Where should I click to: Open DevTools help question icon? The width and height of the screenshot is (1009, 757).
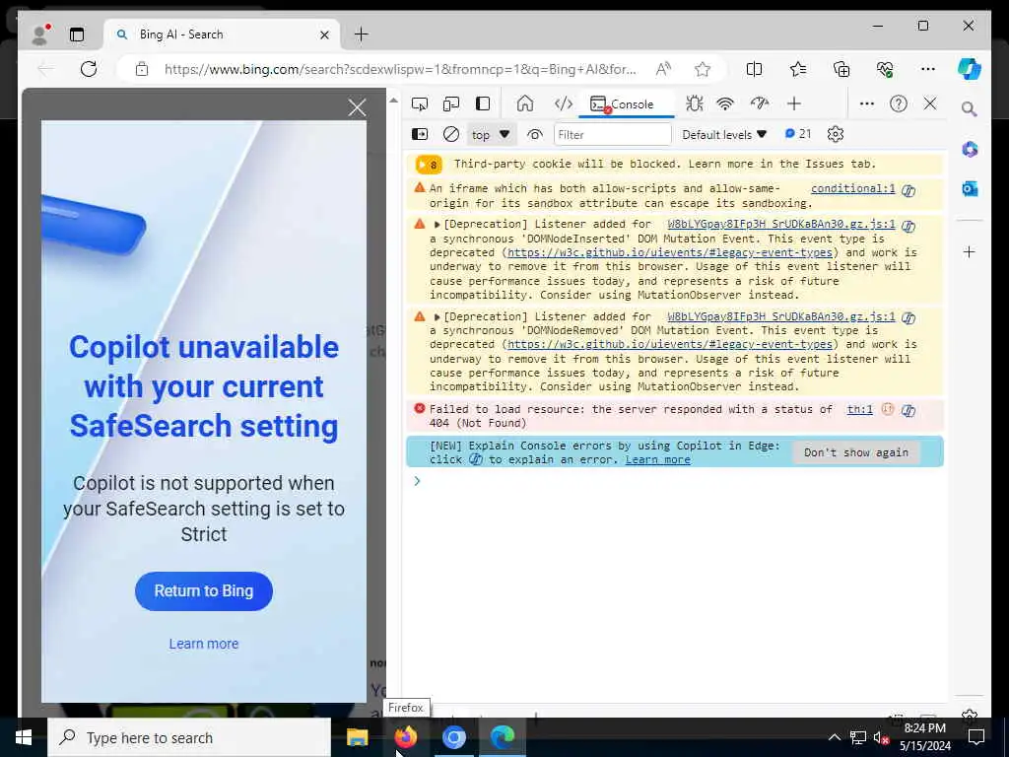tap(899, 103)
